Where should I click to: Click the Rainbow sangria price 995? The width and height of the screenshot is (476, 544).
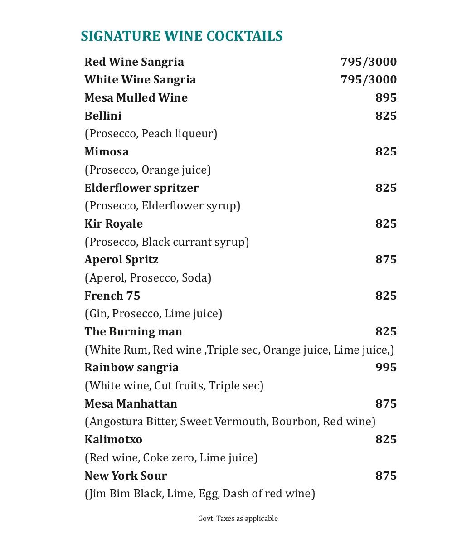pyautogui.click(x=386, y=367)
